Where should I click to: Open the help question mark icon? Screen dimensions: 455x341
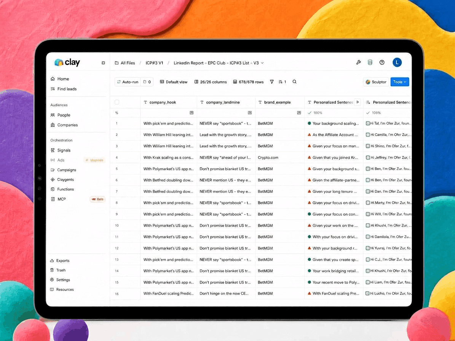(x=382, y=62)
